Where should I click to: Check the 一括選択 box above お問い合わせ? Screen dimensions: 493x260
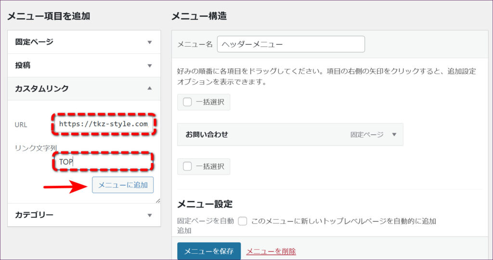[x=188, y=102]
